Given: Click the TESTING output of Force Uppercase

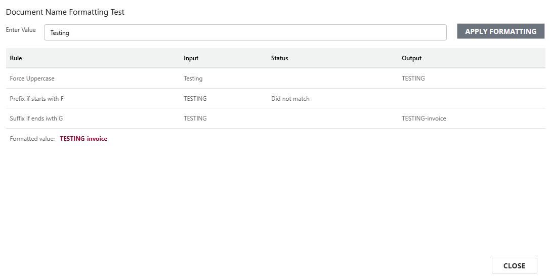Looking at the screenshot, I should tap(413, 78).
